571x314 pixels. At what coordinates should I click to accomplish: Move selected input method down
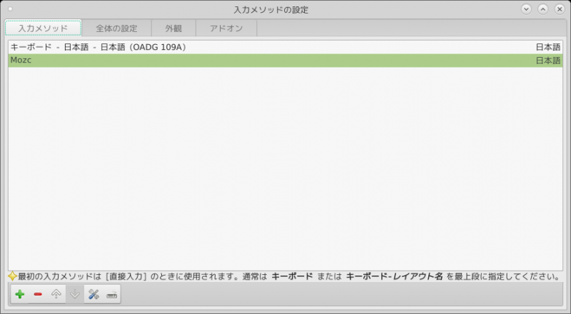coord(75,294)
